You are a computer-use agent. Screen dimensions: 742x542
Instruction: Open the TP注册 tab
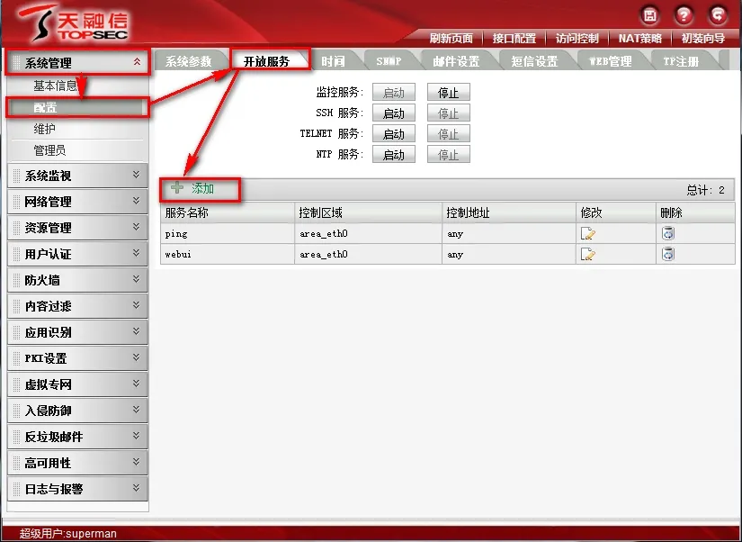(681, 61)
